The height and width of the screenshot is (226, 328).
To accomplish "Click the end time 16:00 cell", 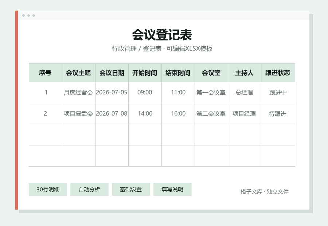I will click(178, 114).
